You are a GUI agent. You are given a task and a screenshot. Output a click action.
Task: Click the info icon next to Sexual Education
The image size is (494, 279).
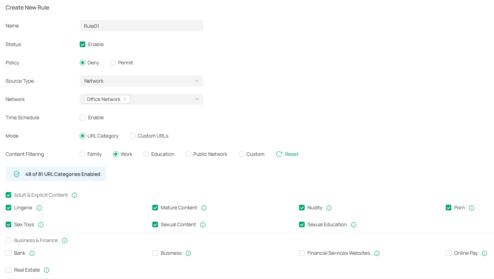354,224
